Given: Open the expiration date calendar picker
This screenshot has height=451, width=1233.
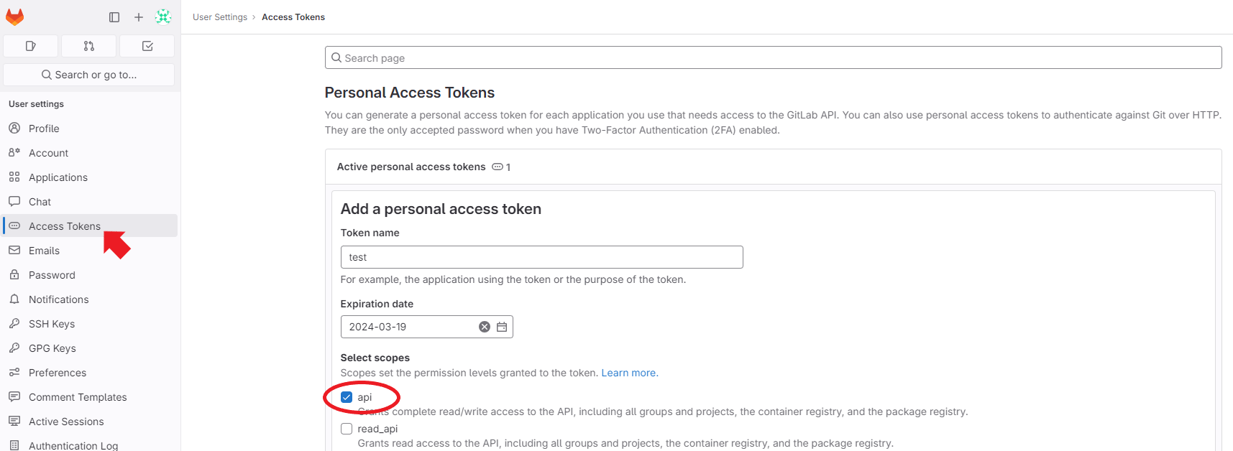Looking at the screenshot, I should point(502,327).
